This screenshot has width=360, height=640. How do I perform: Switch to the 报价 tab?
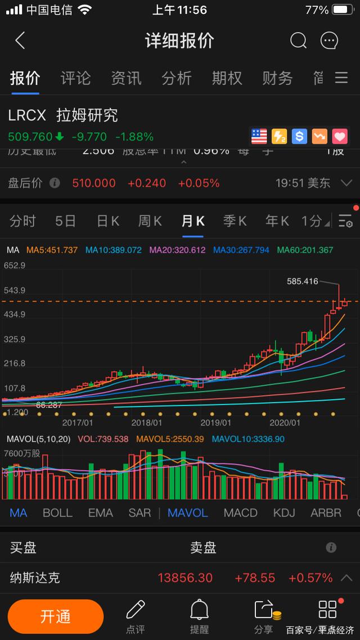[25, 78]
